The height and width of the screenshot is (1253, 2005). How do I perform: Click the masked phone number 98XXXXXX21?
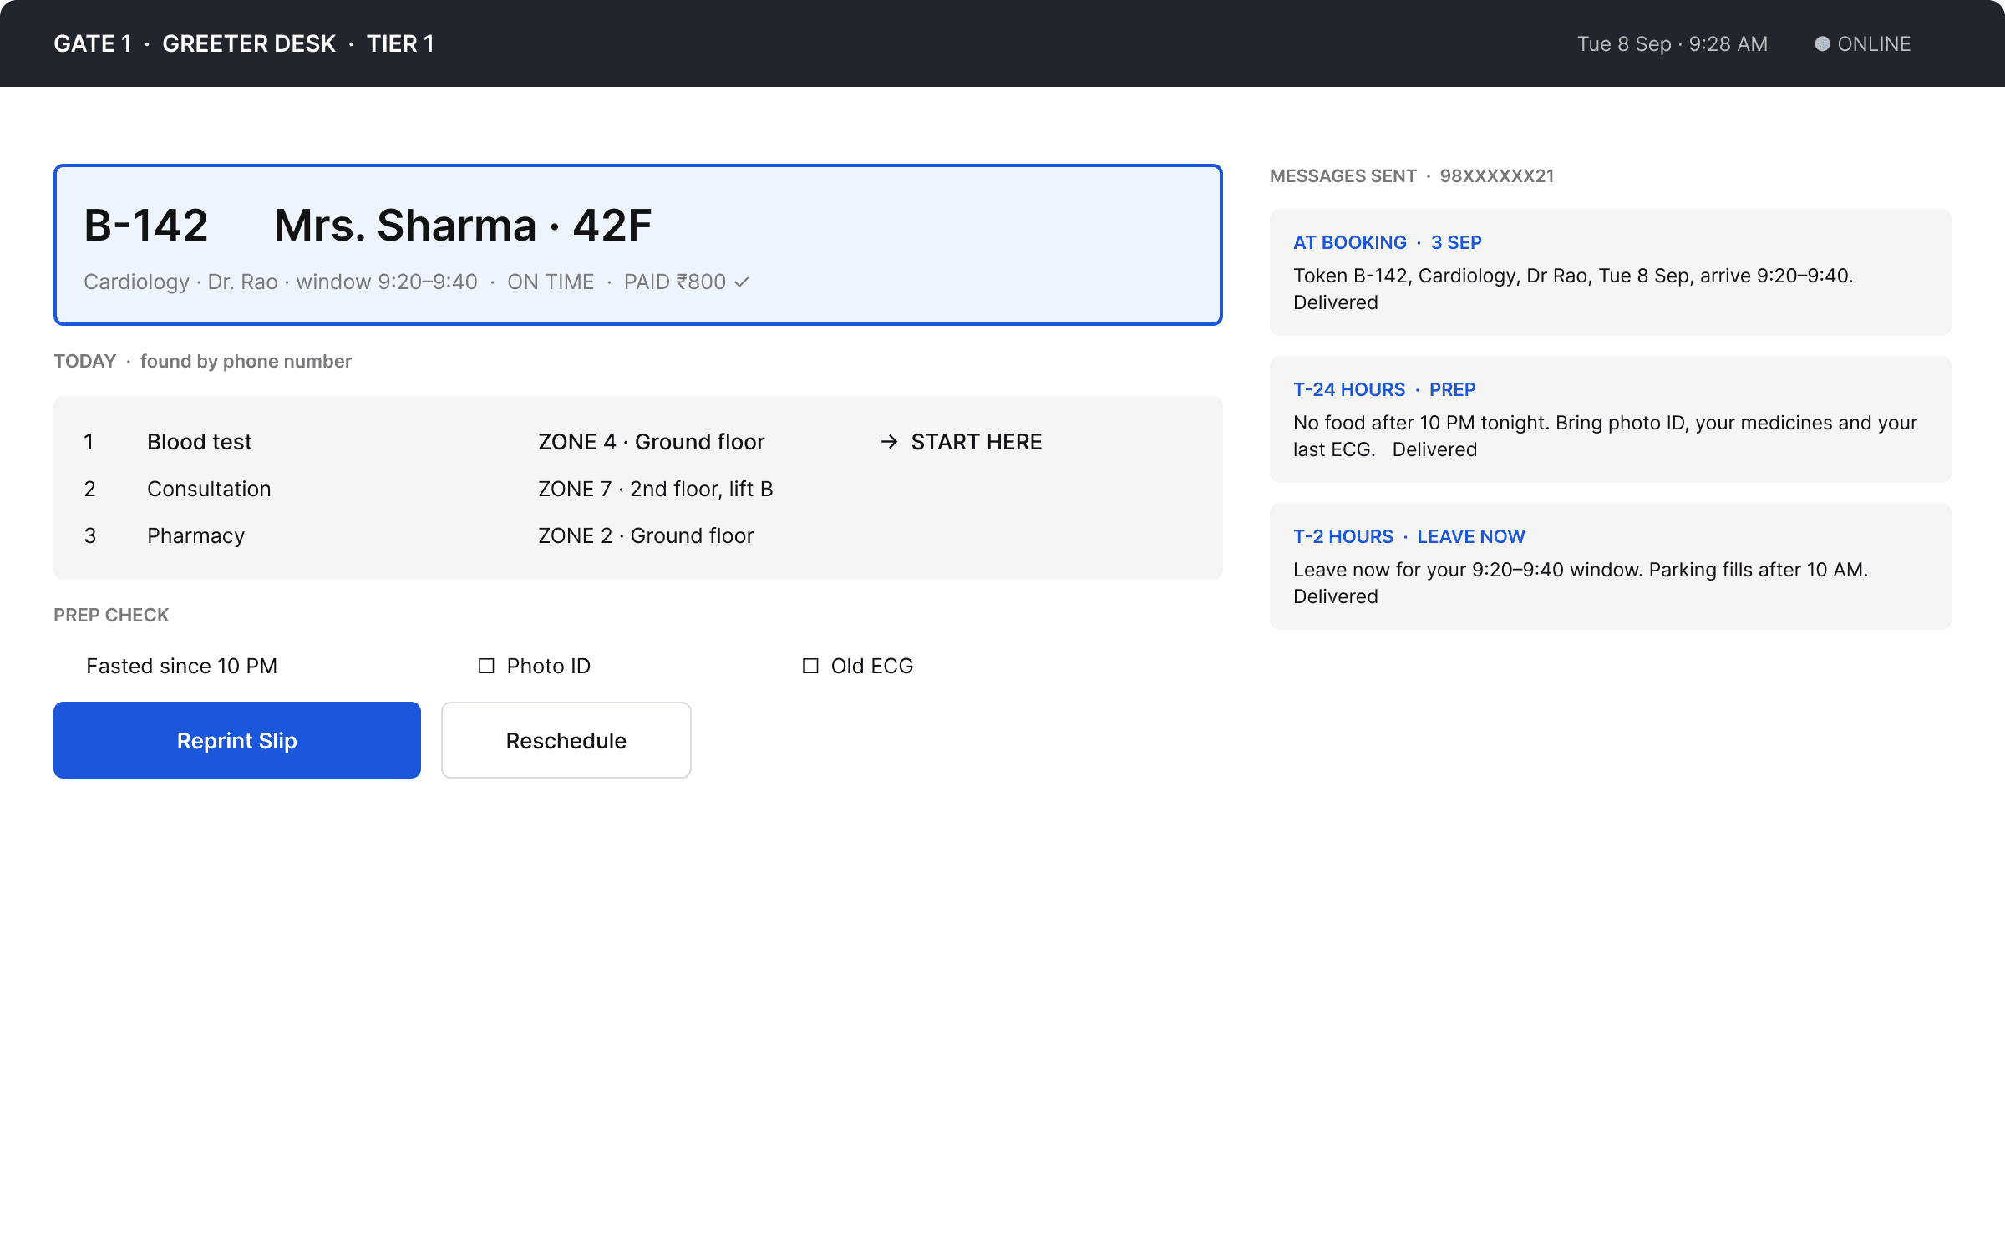coord(1497,175)
